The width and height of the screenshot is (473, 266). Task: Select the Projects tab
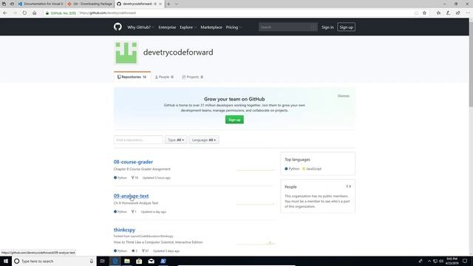tap(192, 77)
